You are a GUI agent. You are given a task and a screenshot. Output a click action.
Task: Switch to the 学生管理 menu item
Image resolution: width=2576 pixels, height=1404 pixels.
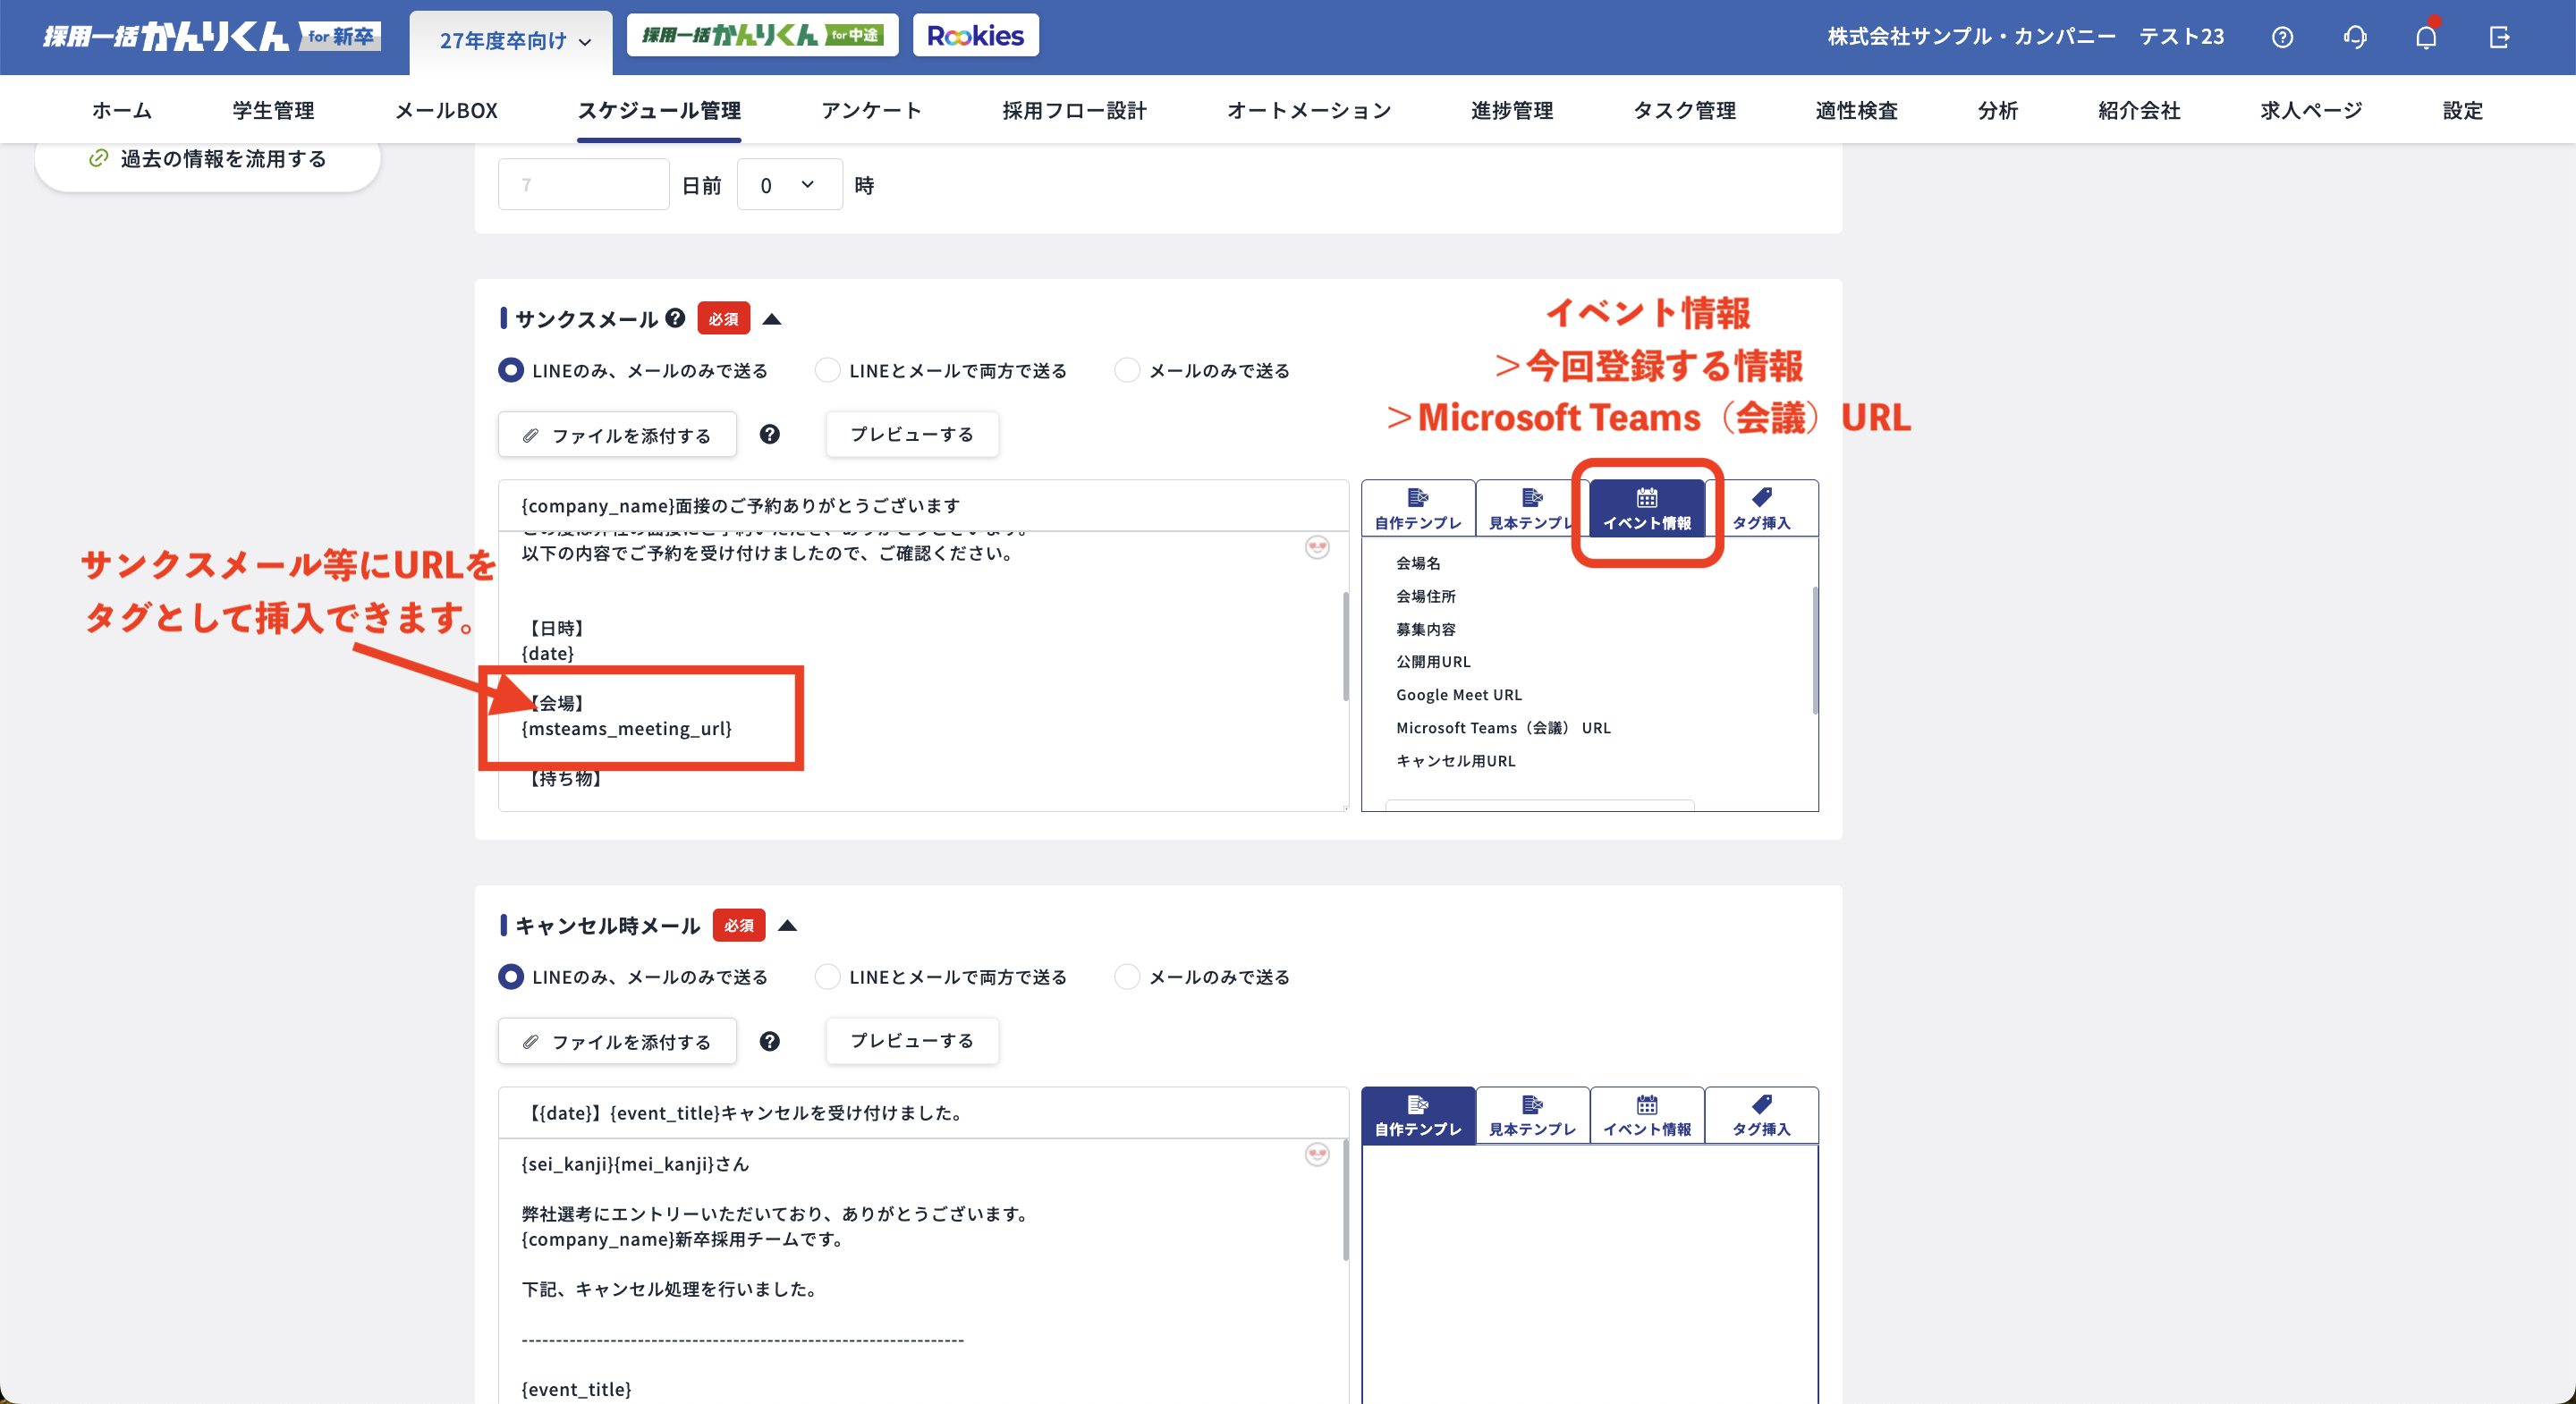pyautogui.click(x=272, y=110)
